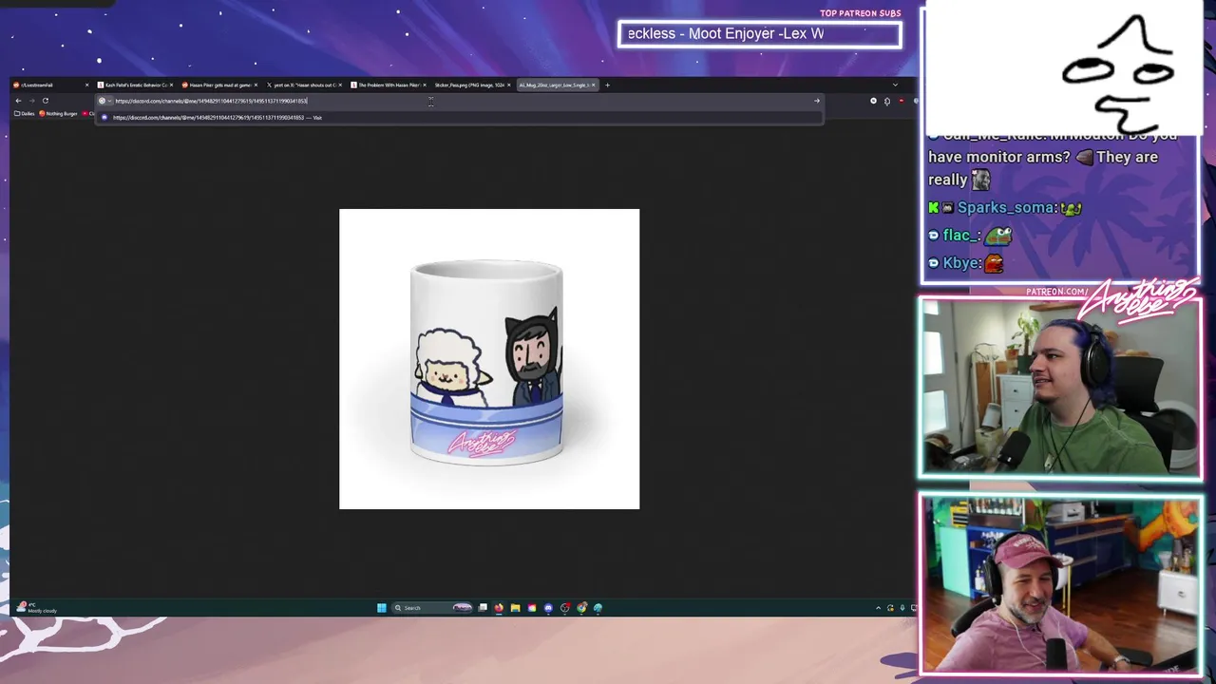The width and height of the screenshot is (1216, 684).
Task: Close the r/LivestreamFail tab
Action: pyautogui.click(x=86, y=85)
